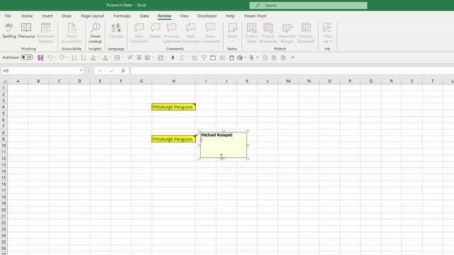Viewport: 454px width, 255px height.
Task: Open the Power Pivot tab
Action: coord(255,16)
